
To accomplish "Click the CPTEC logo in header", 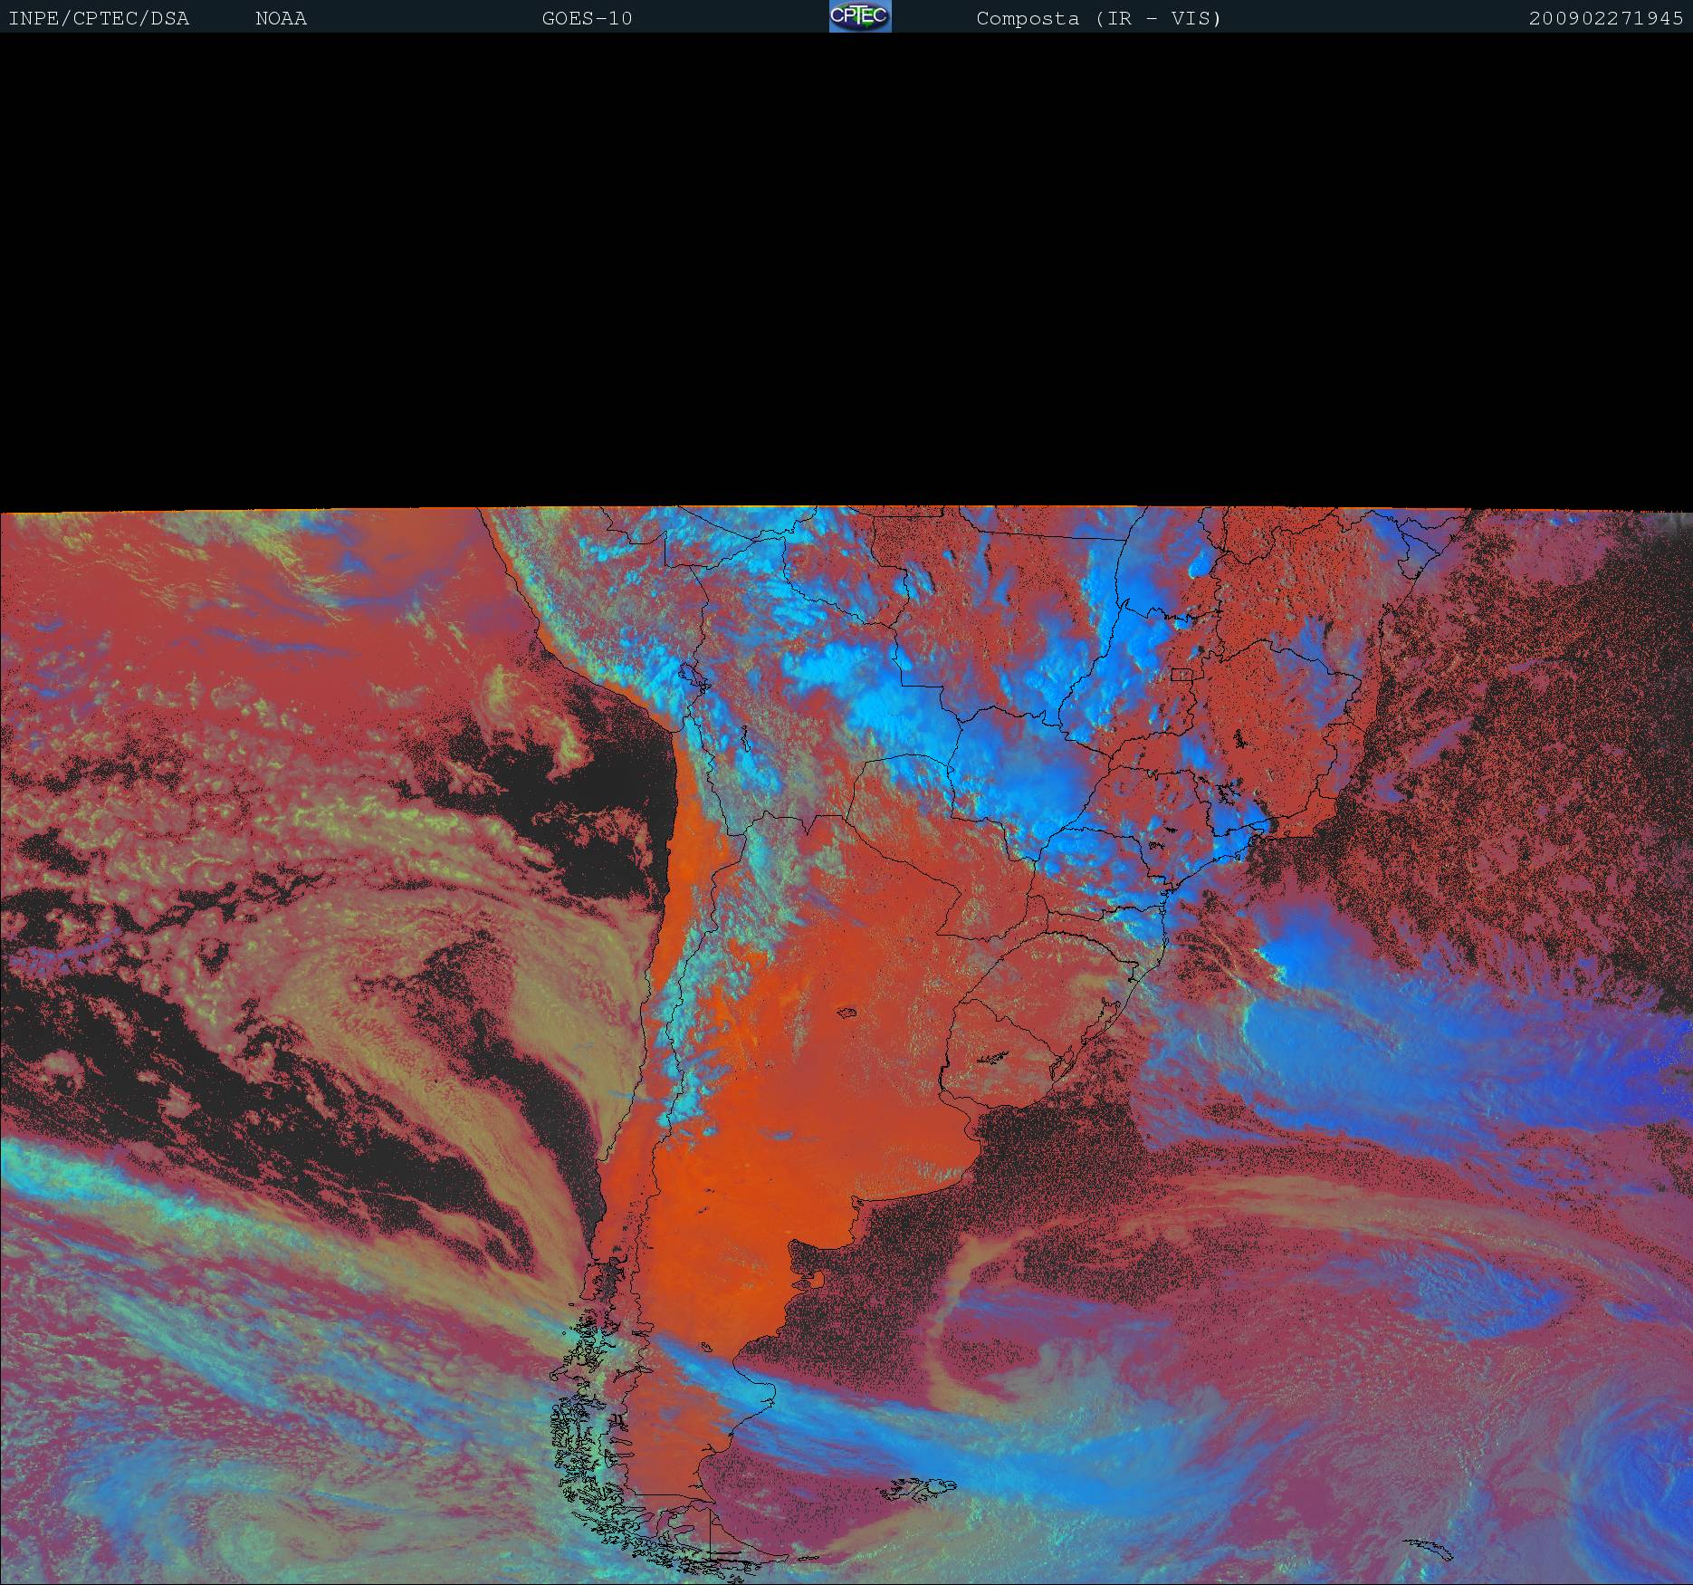I will pos(860,16).
